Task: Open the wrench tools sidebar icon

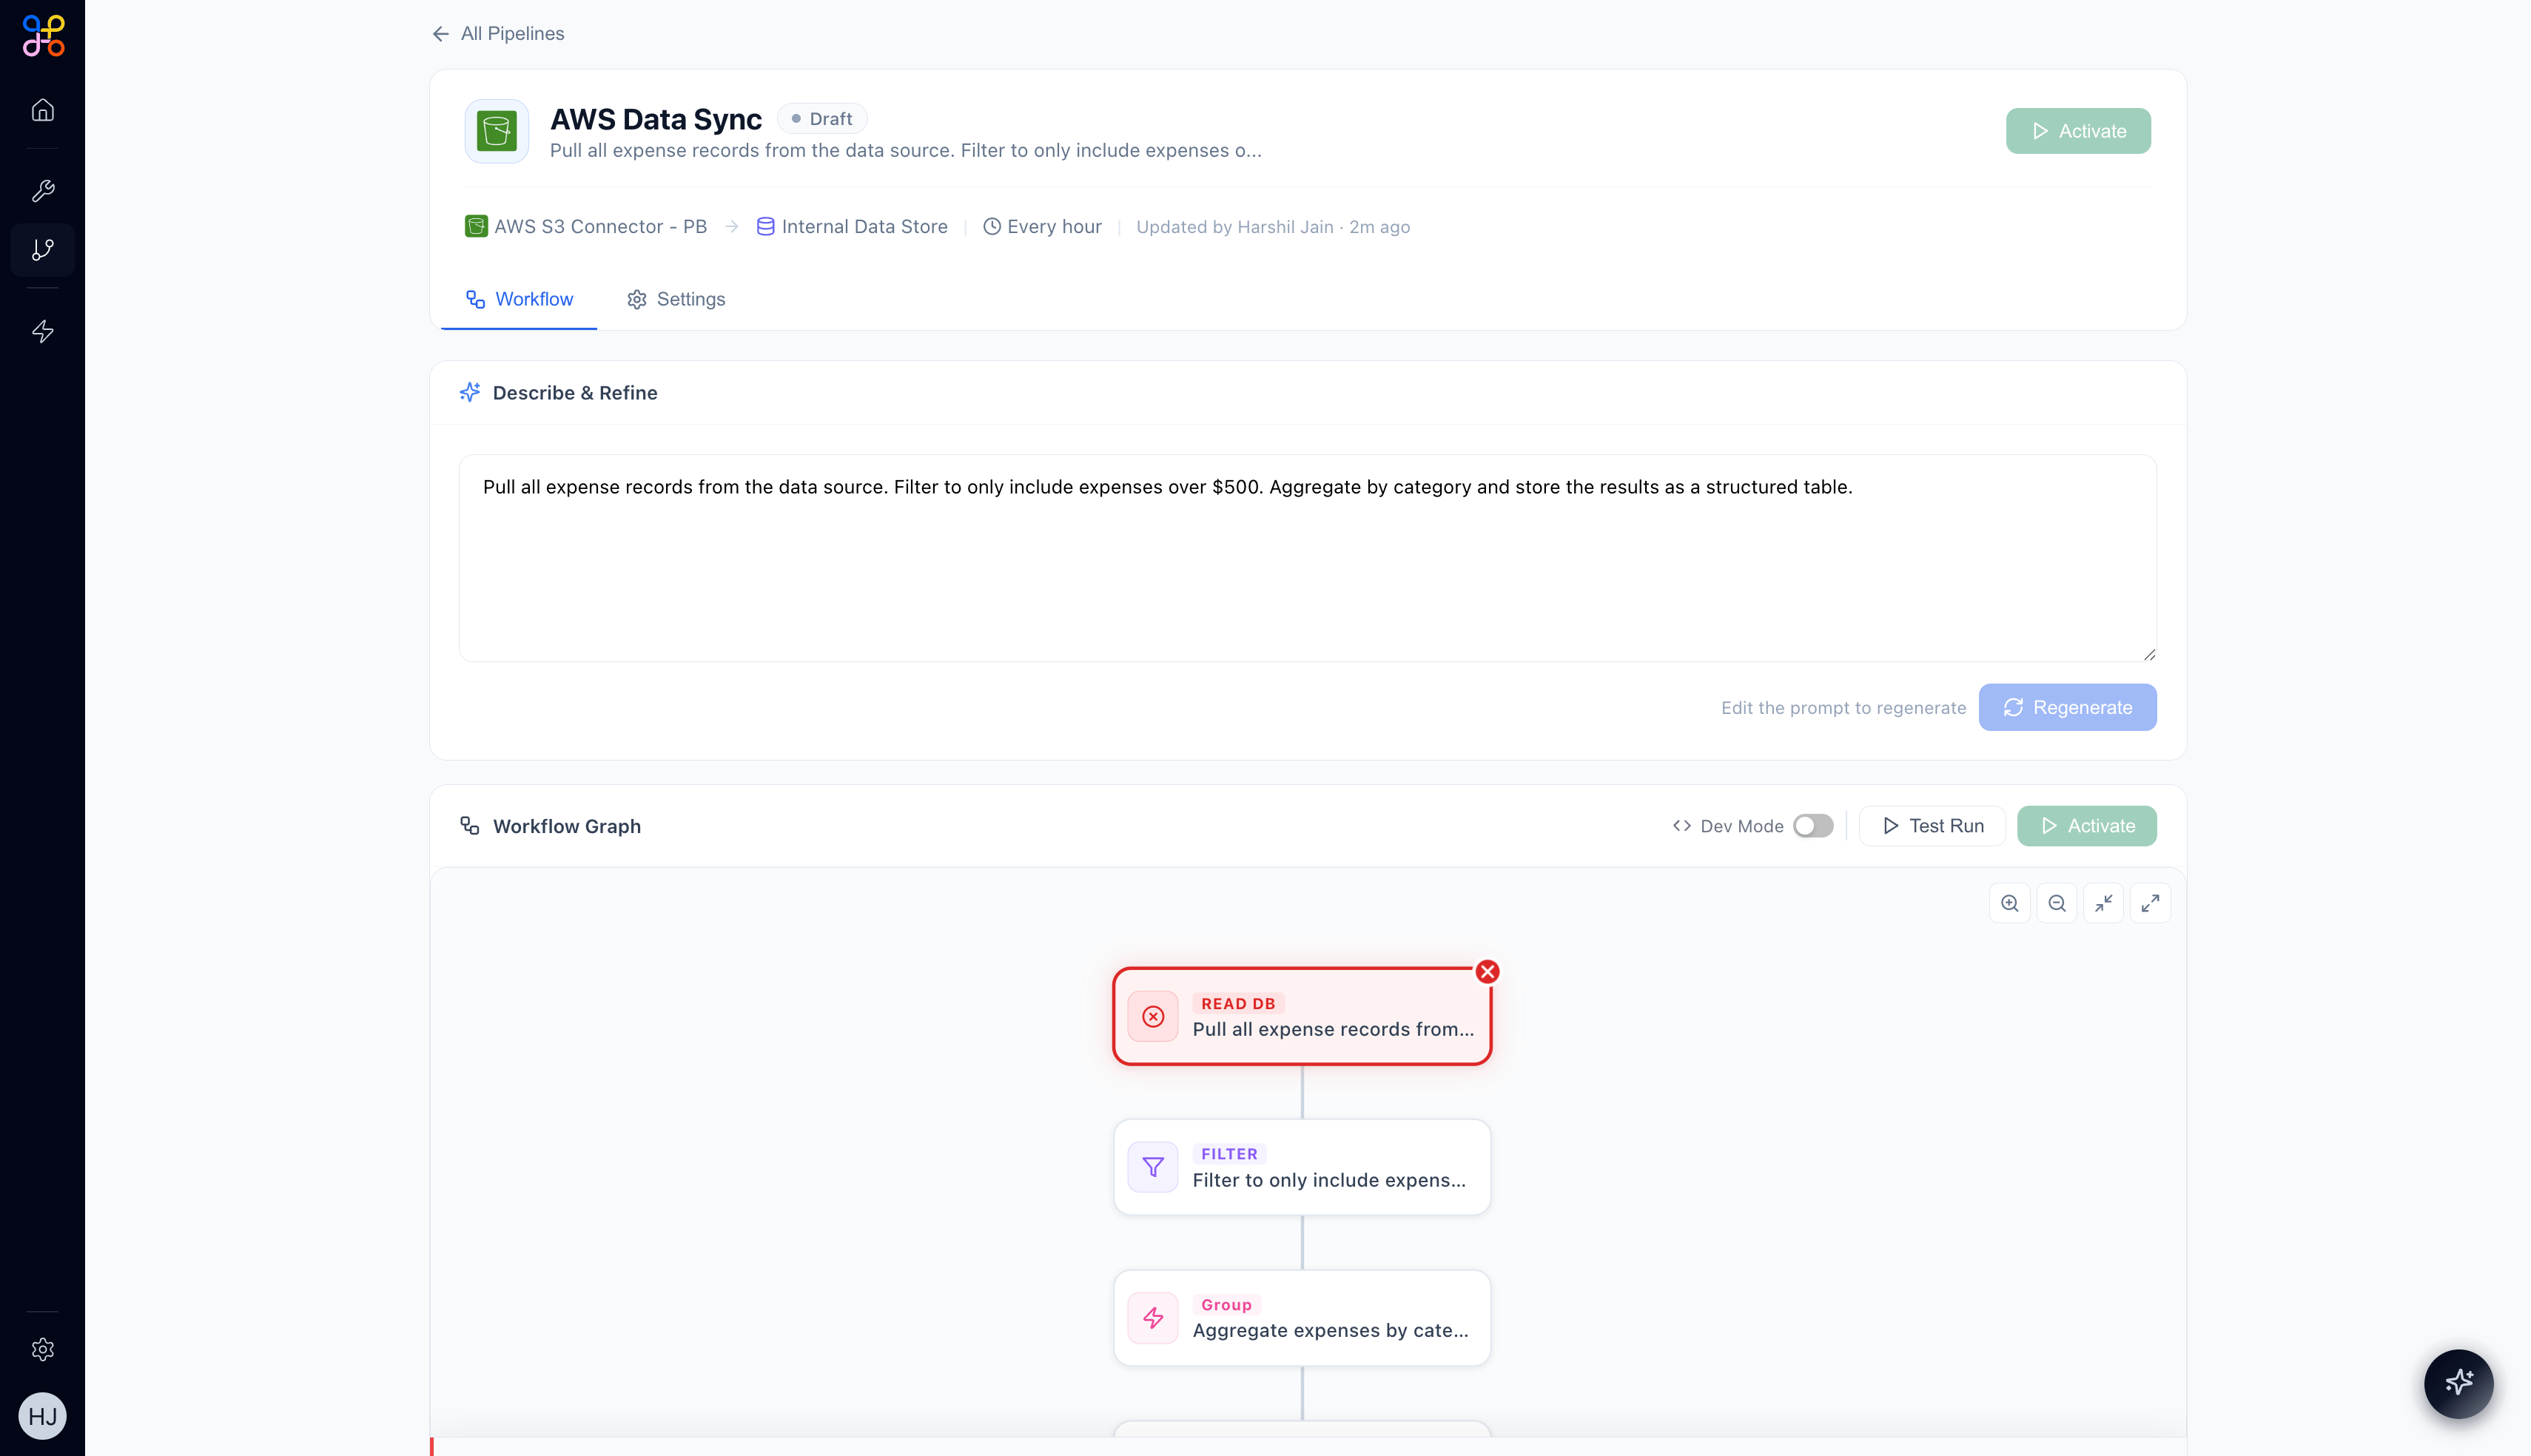Action: tap(43, 190)
